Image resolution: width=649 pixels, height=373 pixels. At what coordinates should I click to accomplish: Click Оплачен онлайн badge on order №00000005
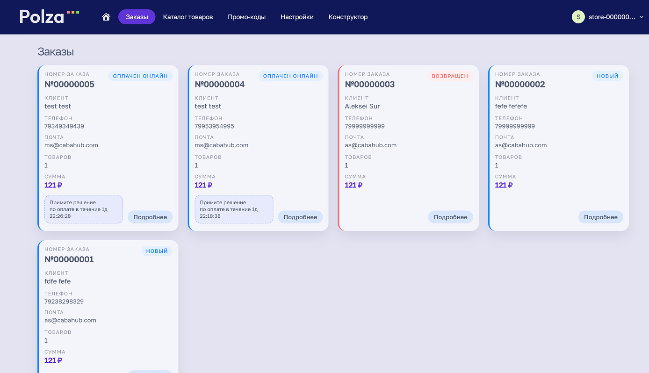click(140, 76)
